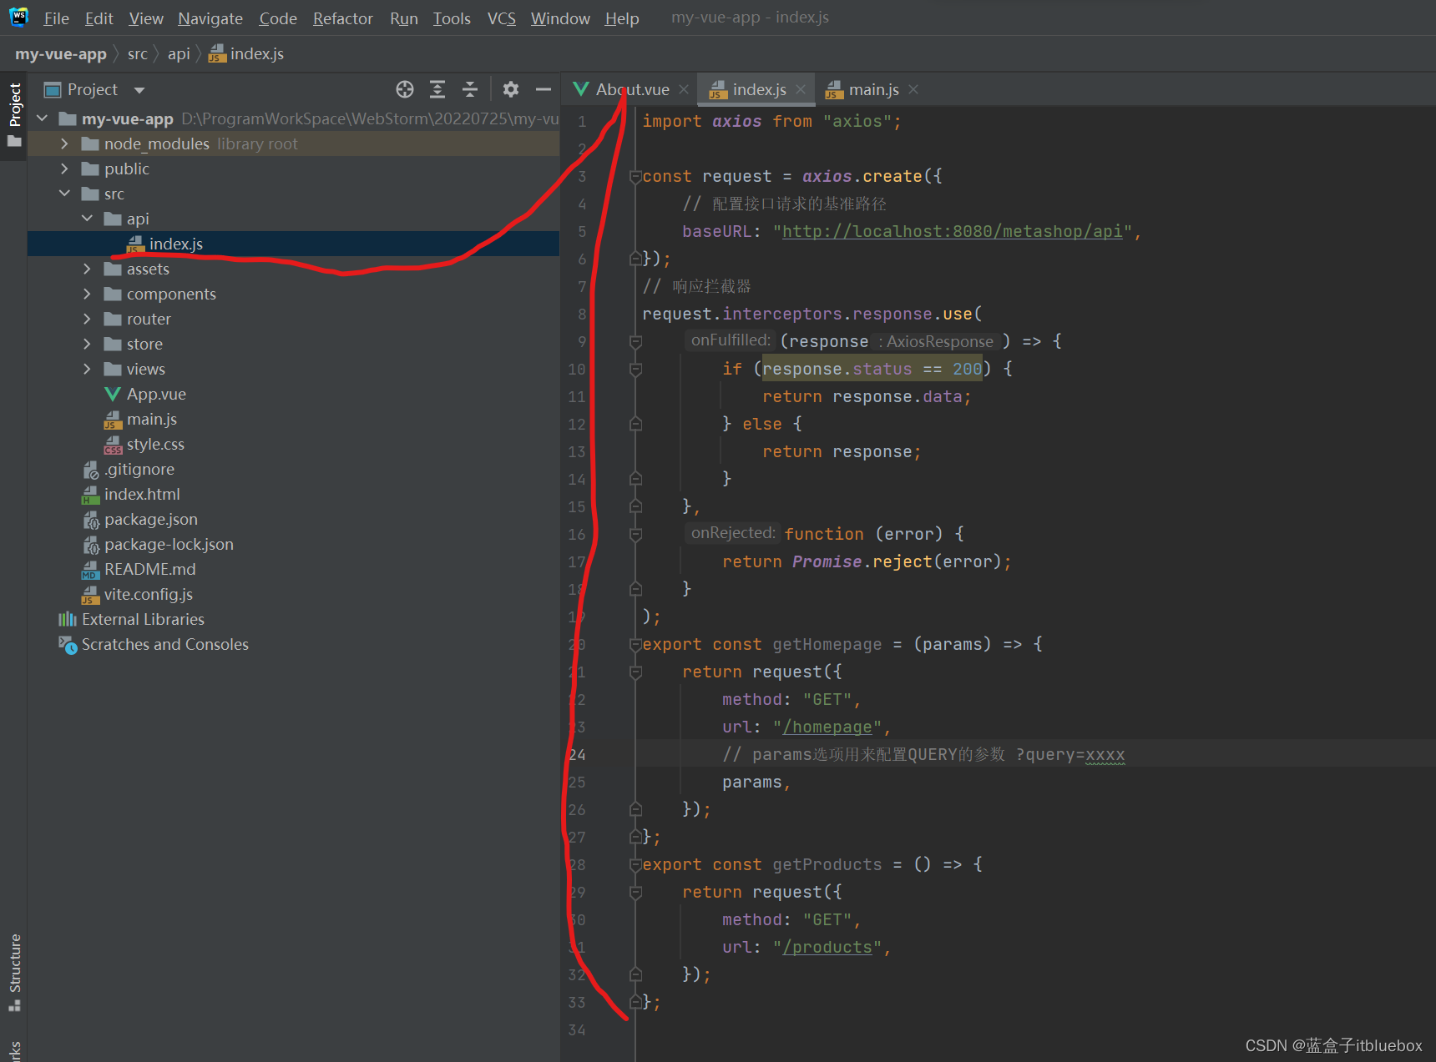Open the Help menu
Image resolution: width=1436 pixels, height=1062 pixels.
point(622,18)
